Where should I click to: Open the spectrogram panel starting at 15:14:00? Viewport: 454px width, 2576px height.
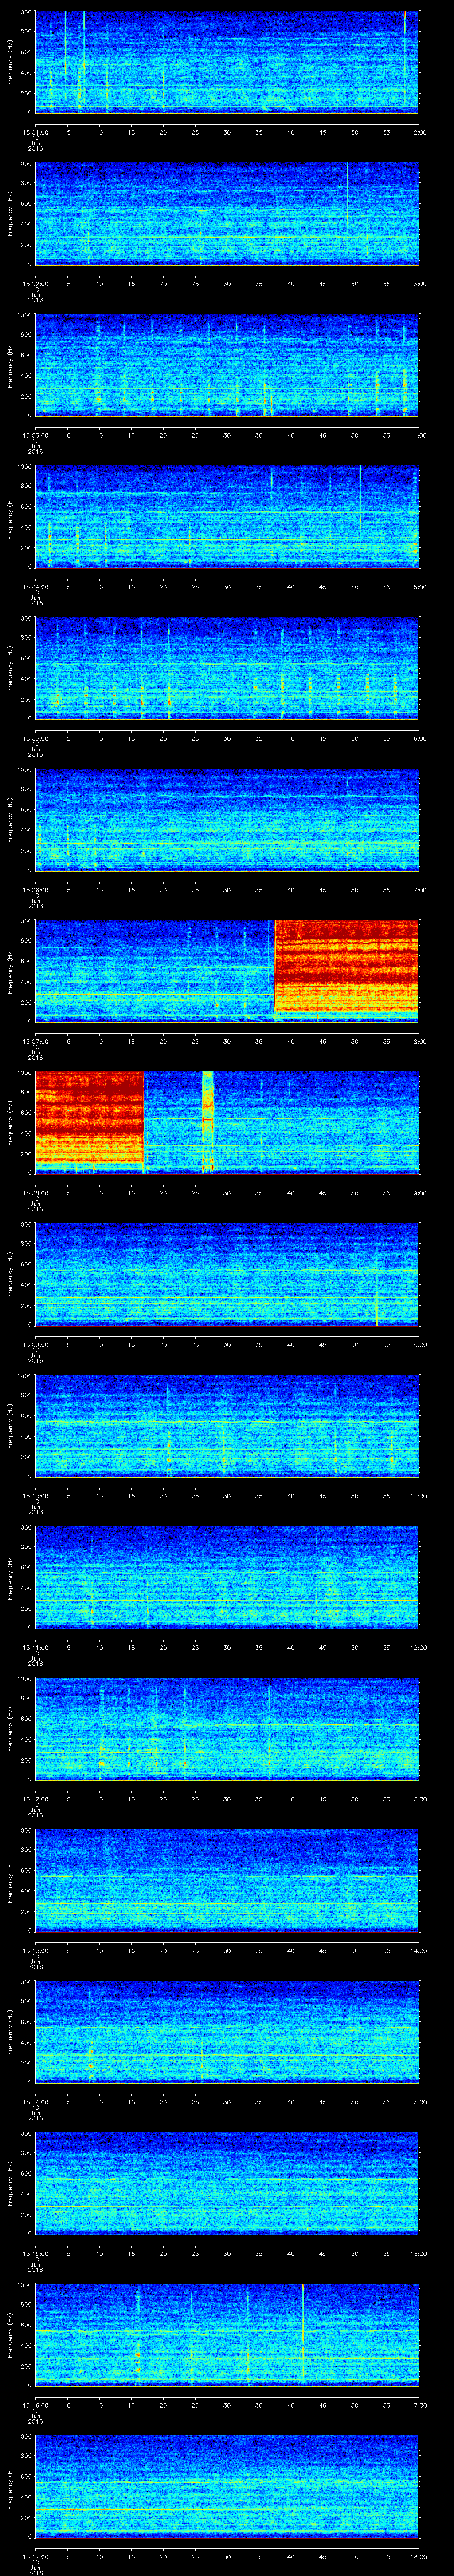pos(227,2032)
